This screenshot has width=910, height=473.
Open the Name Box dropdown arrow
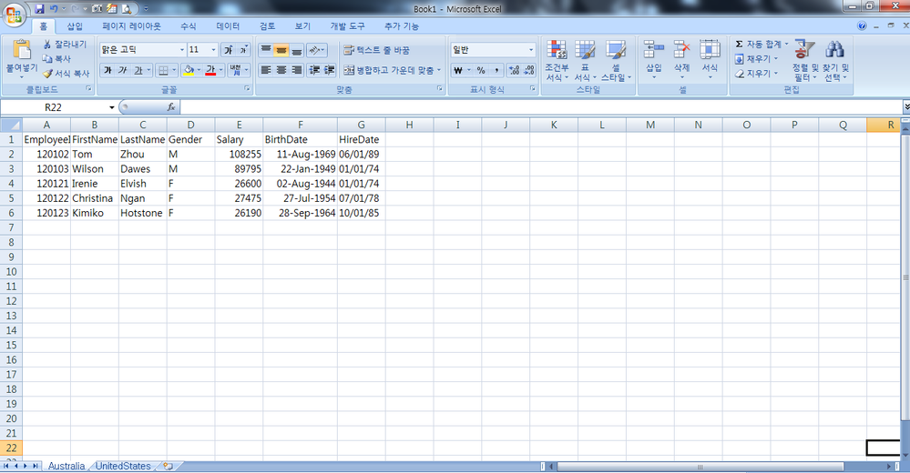coord(111,107)
